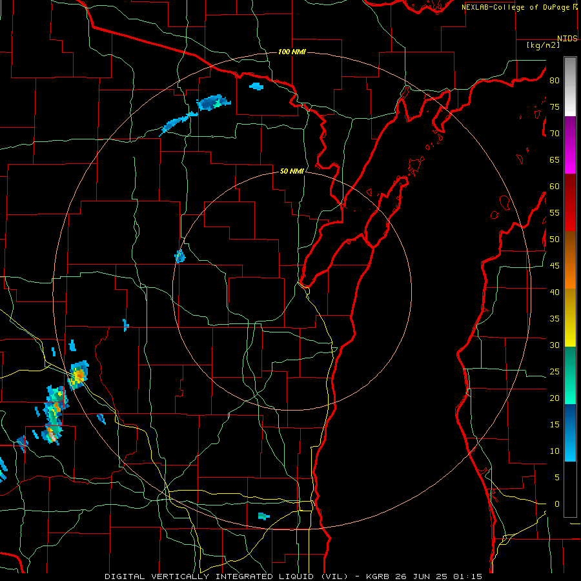Click the small isolated echo just inside the bottom of the 100 NMI ring
Viewport: 581px width, 581px height.
[263, 516]
